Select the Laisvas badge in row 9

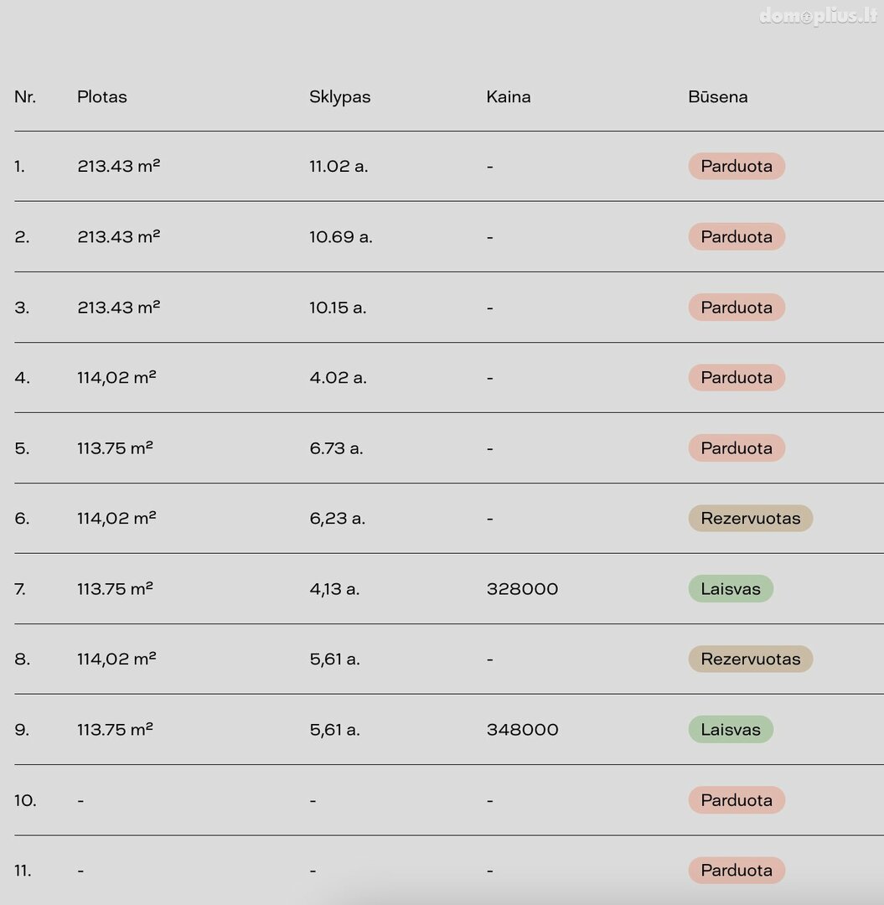pyautogui.click(x=731, y=730)
